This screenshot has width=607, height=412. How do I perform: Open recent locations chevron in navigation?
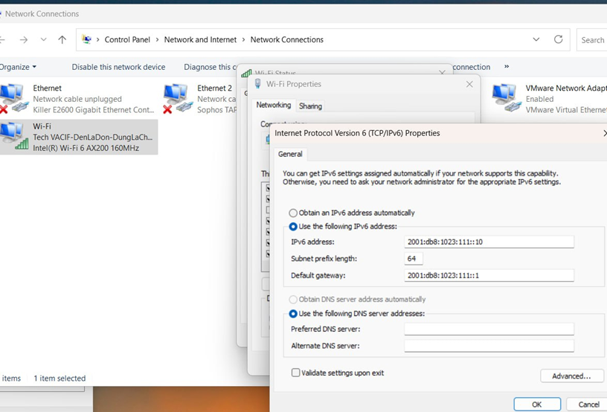pyautogui.click(x=43, y=39)
